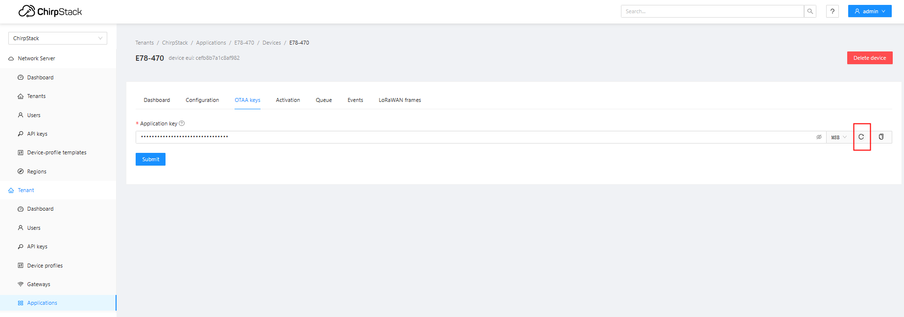
Task: Open the LoRaWAN frames tab
Action: tap(400, 100)
